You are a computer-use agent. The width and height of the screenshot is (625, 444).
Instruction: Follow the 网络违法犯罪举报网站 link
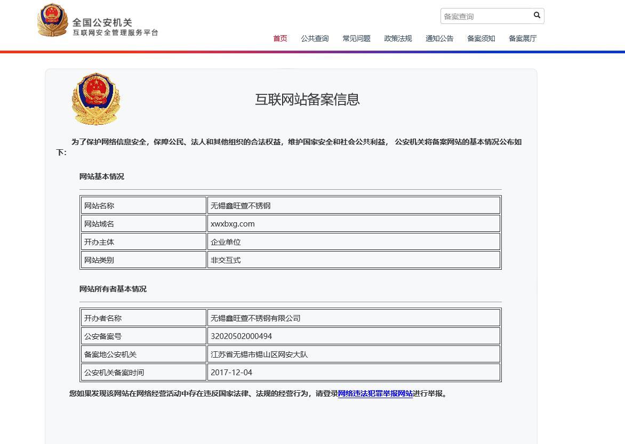coord(375,394)
